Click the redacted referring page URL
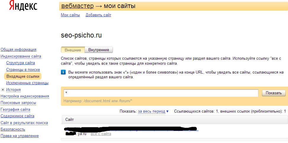Screen dimensions: 288x143 (132, 129)
